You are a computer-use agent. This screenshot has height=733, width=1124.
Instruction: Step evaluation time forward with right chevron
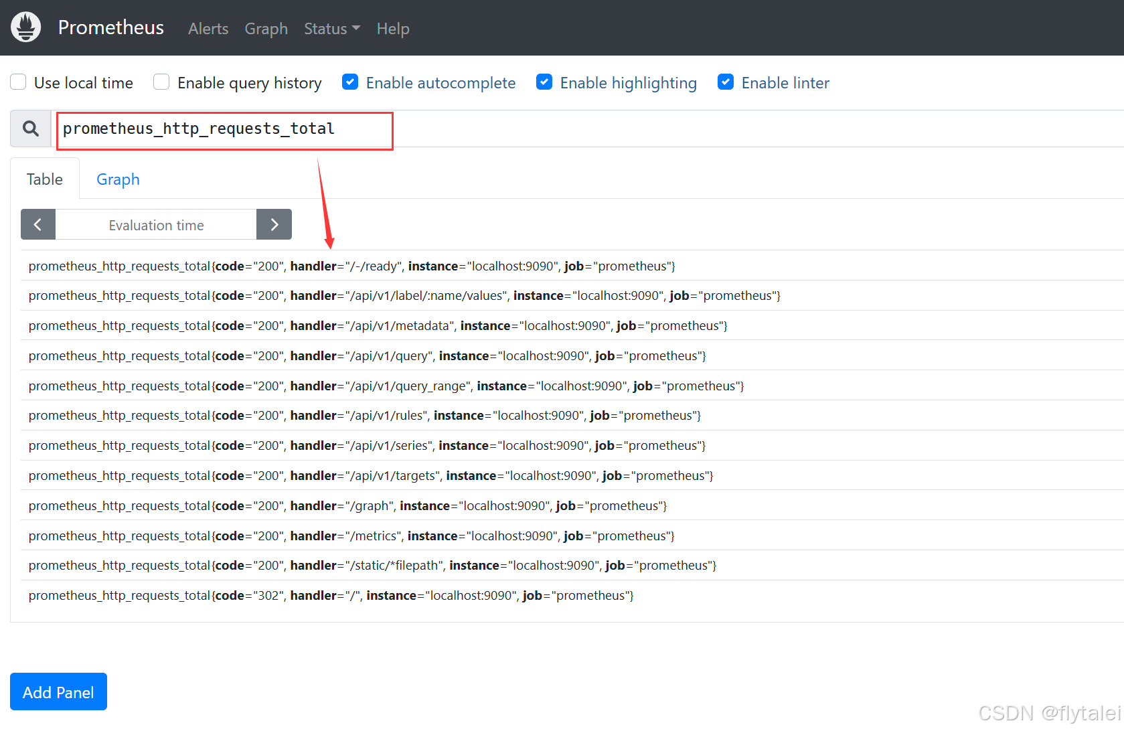tap(274, 224)
